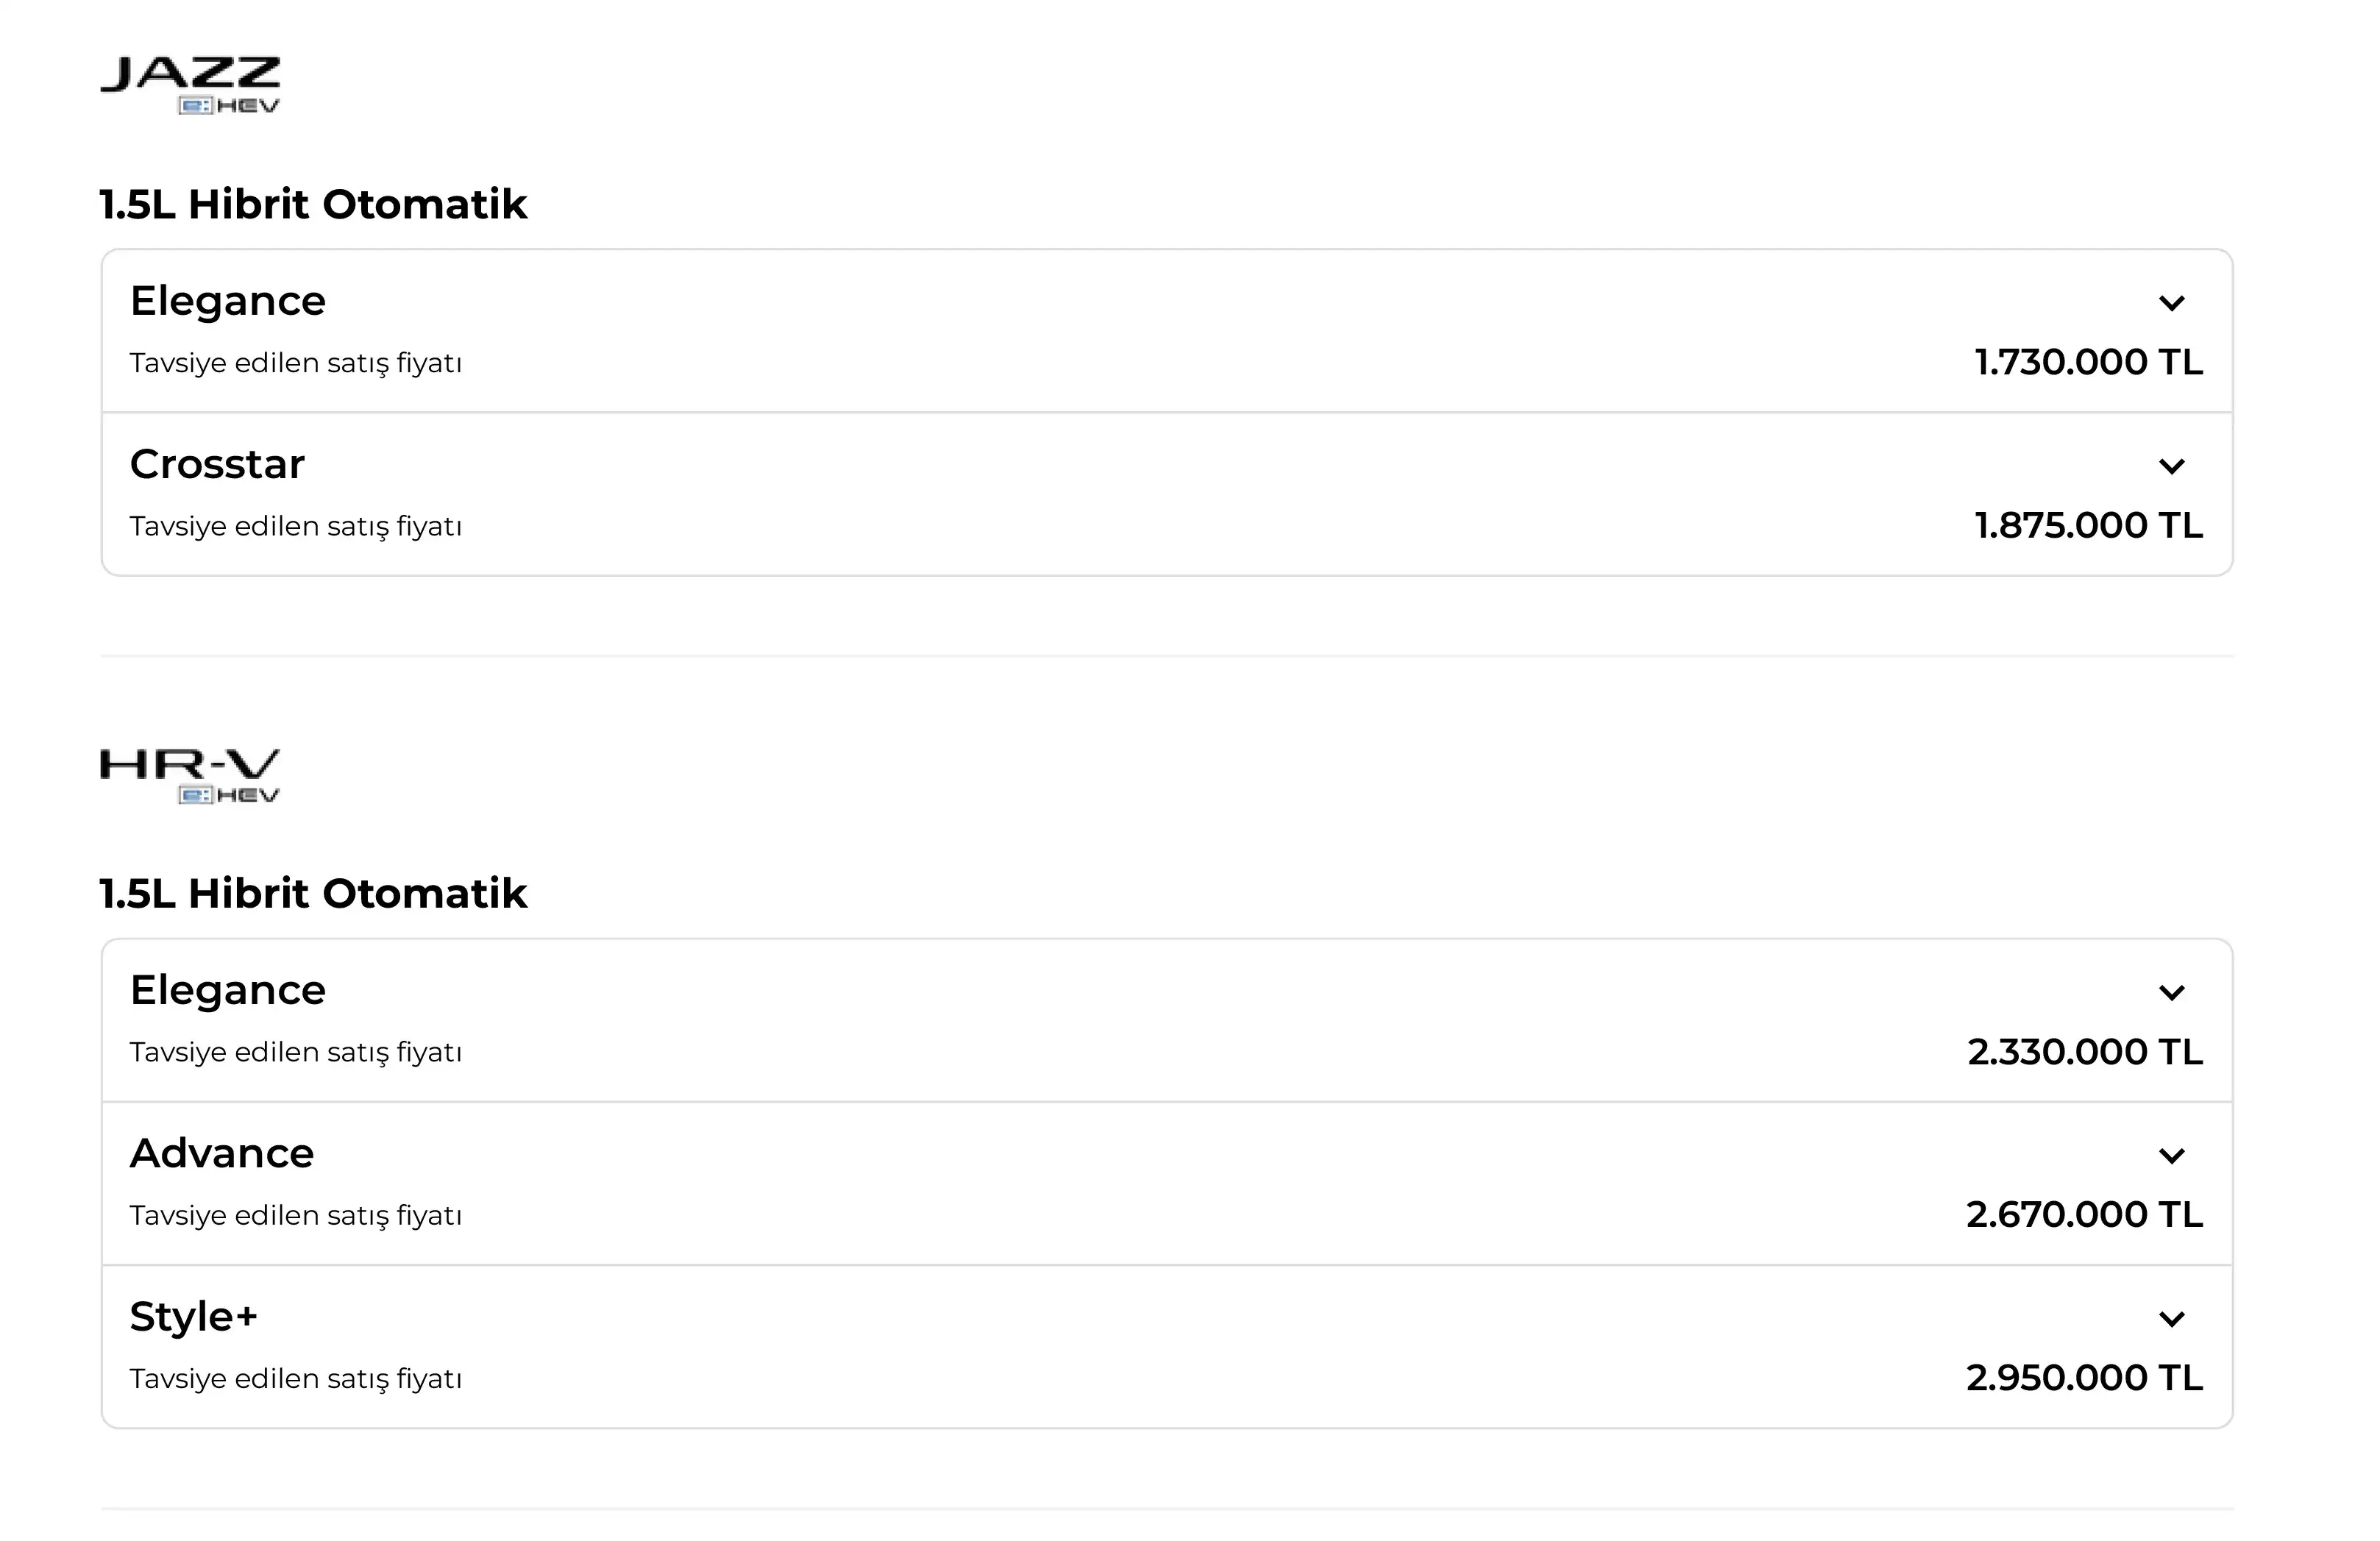Click the 2.670.000 TL price
This screenshot has height=1541, width=2380.
coord(2084,1215)
